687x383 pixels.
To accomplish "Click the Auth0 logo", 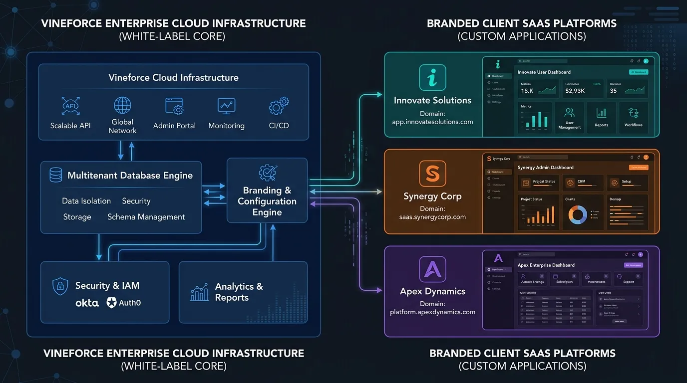I will point(123,303).
